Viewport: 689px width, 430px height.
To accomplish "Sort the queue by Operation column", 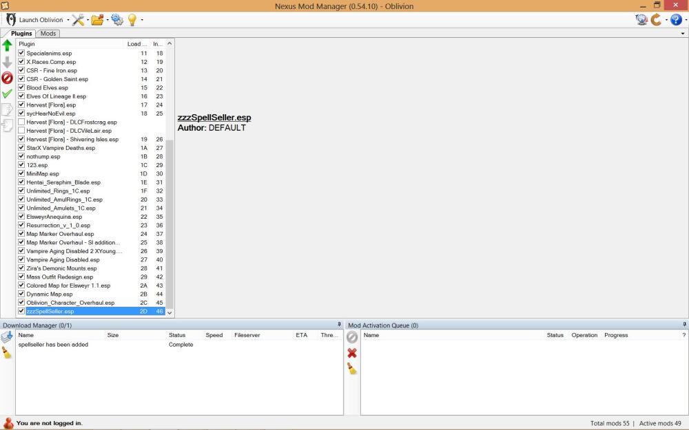I will click(585, 335).
